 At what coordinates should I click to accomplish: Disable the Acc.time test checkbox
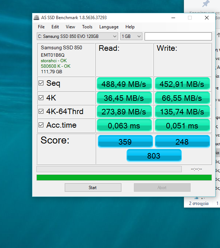point(41,125)
